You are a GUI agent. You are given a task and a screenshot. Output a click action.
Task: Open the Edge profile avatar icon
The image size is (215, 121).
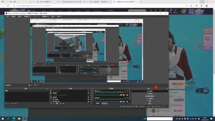[x=207, y=6]
